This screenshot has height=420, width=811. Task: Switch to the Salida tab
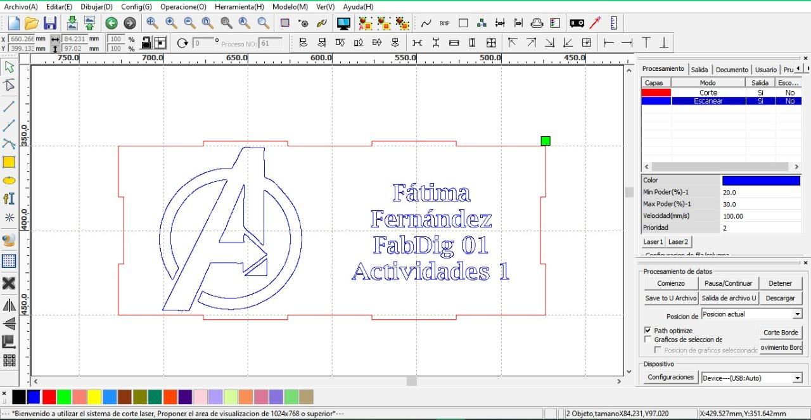(x=699, y=70)
